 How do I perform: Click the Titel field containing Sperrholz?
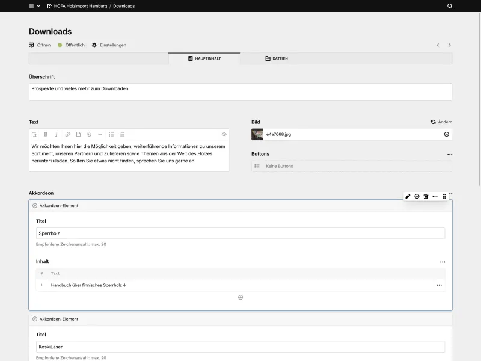point(240,233)
